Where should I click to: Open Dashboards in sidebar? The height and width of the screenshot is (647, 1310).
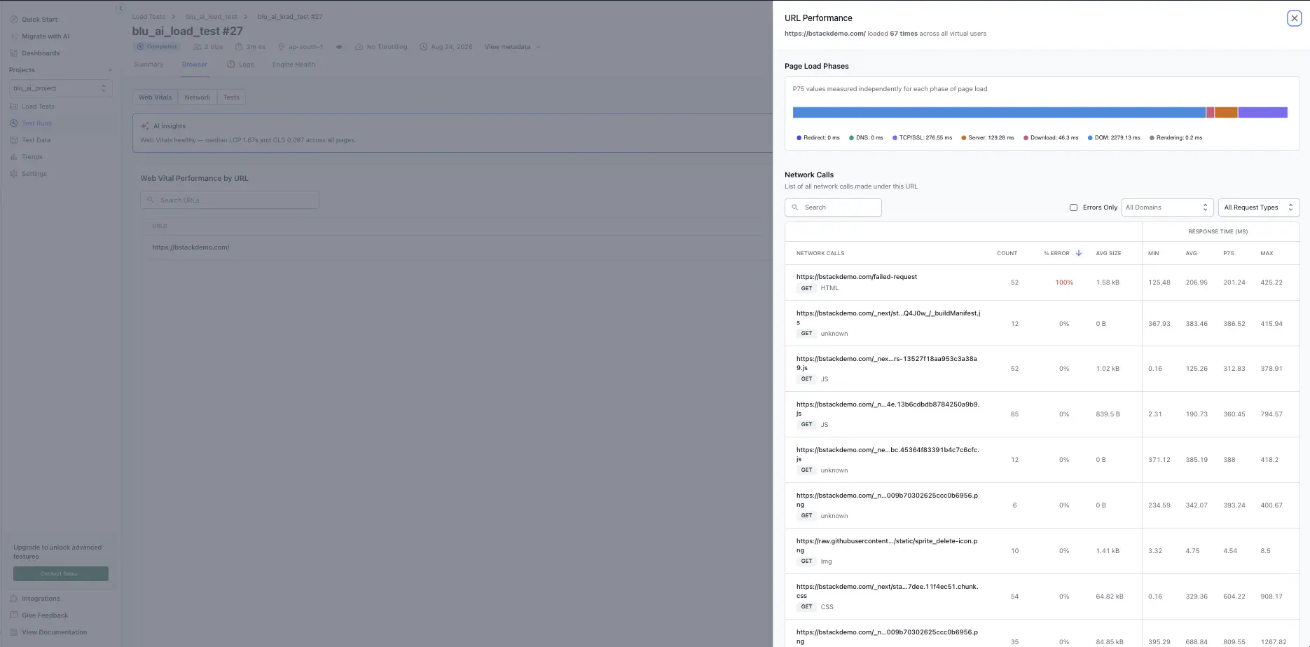point(41,53)
